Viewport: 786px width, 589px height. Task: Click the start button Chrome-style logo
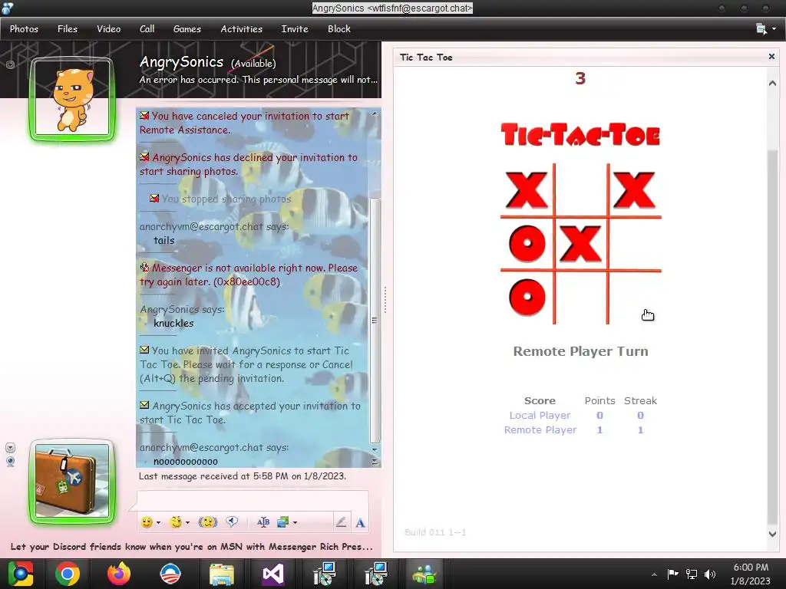[20, 574]
